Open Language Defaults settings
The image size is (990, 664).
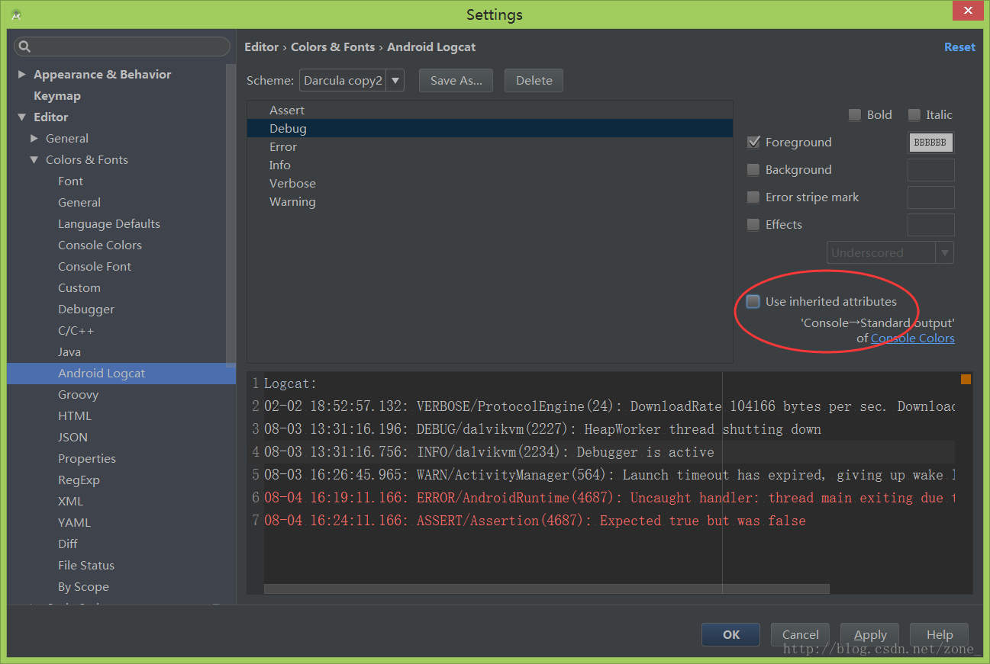pos(109,224)
